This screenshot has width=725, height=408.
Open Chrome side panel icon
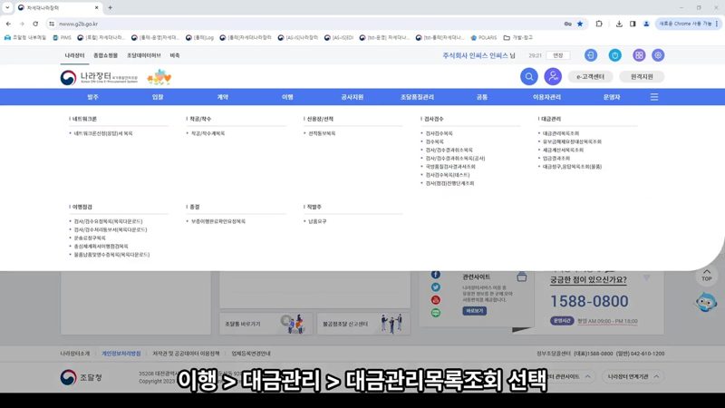click(x=633, y=24)
